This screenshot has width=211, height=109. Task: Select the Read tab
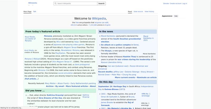tap(130, 12)
